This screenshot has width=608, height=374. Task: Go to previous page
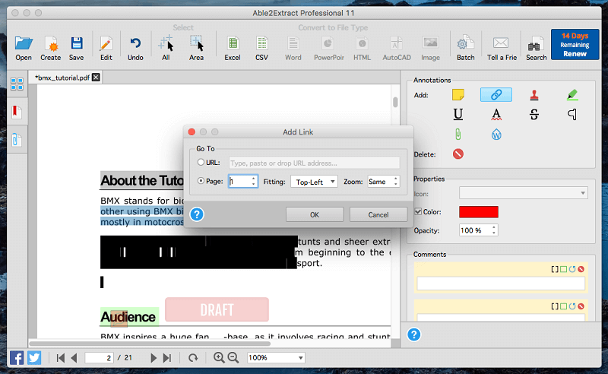point(74,358)
